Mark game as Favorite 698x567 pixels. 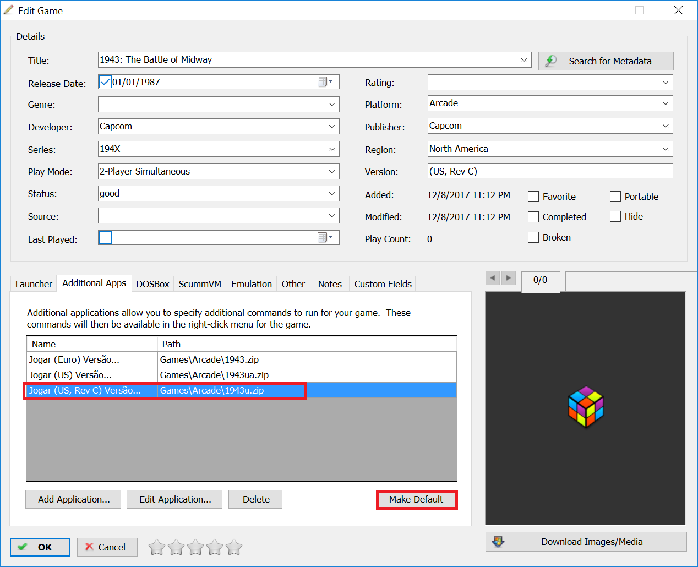[533, 197]
